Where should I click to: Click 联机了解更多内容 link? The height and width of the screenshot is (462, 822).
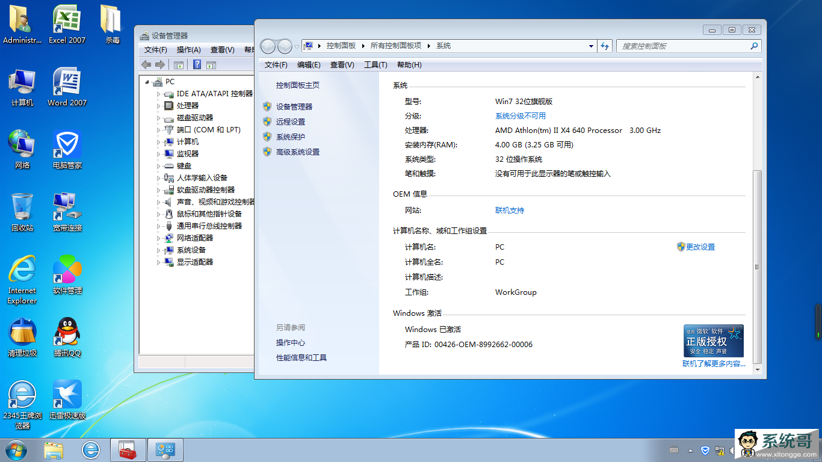pos(714,364)
